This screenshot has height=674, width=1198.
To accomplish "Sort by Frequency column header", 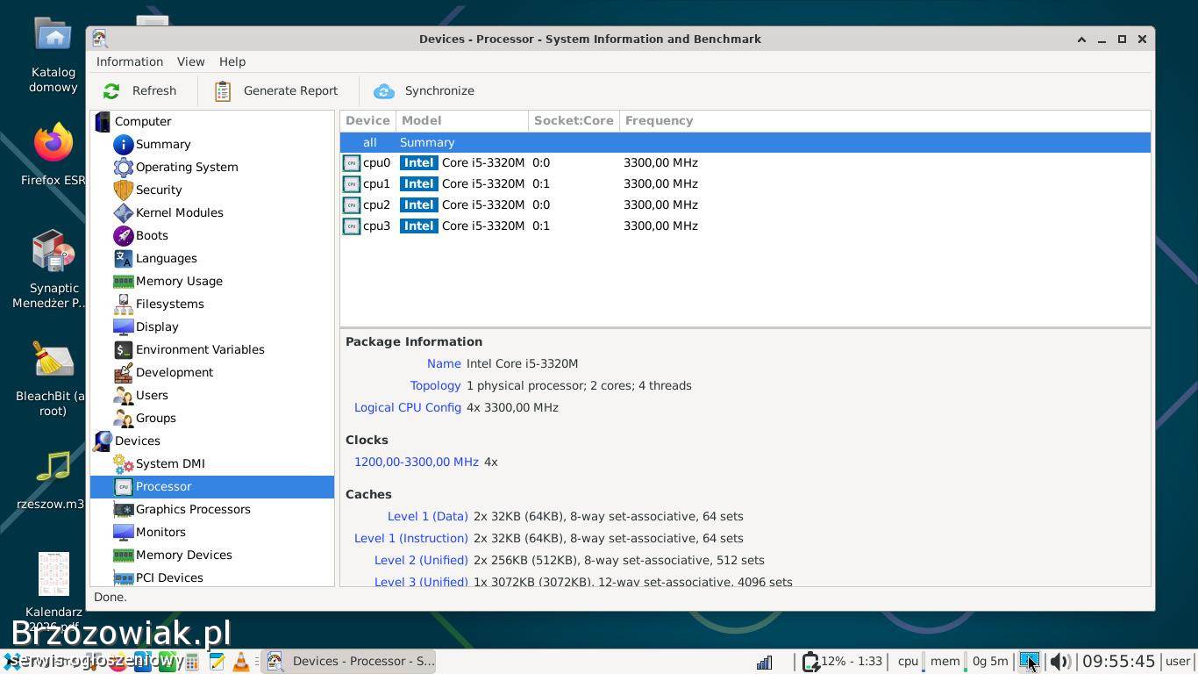I will (658, 120).
